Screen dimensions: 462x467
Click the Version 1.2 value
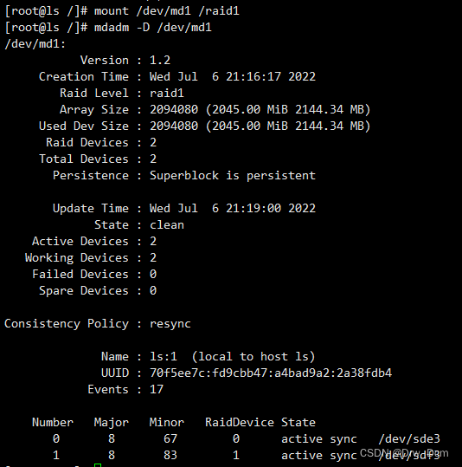point(160,61)
